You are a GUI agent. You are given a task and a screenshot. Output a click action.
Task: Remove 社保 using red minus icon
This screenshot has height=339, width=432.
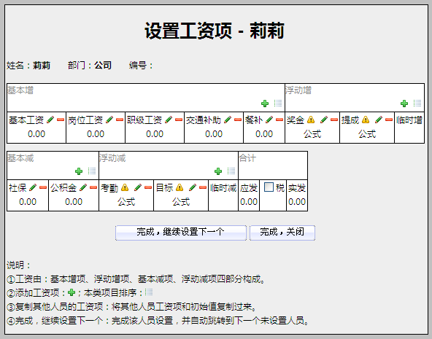pyautogui.click(x=43, y=187)
